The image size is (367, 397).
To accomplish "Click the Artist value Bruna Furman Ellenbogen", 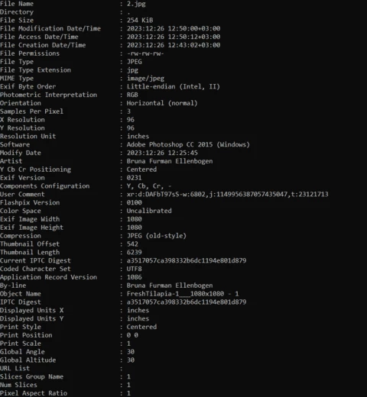I will tap(170, 161).
